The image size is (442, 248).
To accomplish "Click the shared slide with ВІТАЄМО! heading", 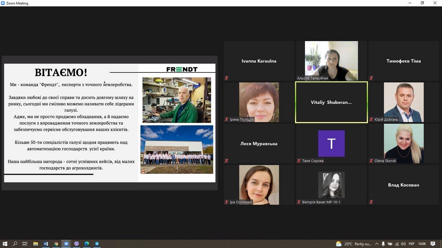I will [x=109, y=123].
